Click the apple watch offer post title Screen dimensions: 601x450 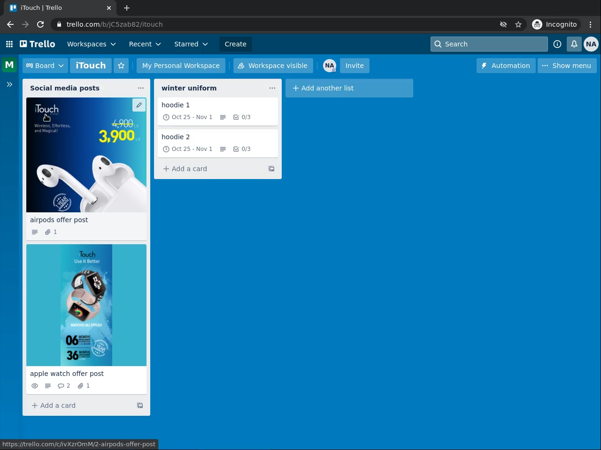tap(67, 374)
